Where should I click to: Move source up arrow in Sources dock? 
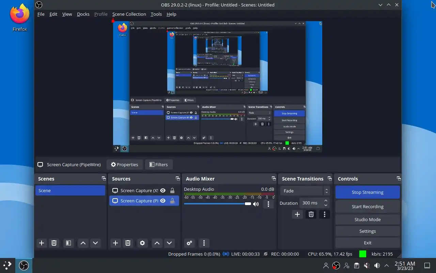click(157, 243)
